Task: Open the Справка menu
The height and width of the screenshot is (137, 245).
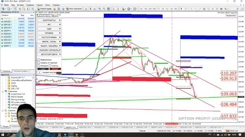Action: click(x=56, y=5)
